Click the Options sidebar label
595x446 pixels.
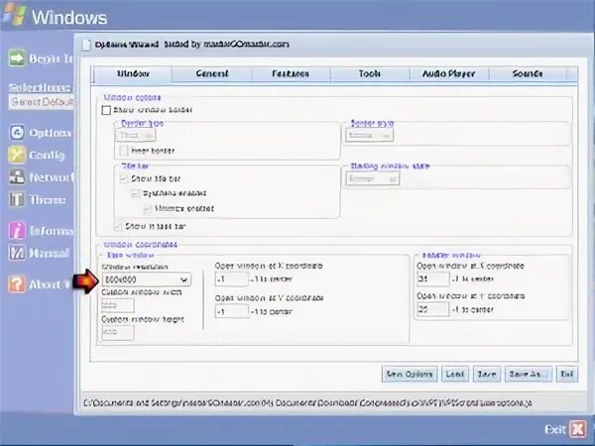click(51, 133)
